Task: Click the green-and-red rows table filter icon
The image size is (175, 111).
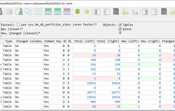Action: tap(48, 12)
